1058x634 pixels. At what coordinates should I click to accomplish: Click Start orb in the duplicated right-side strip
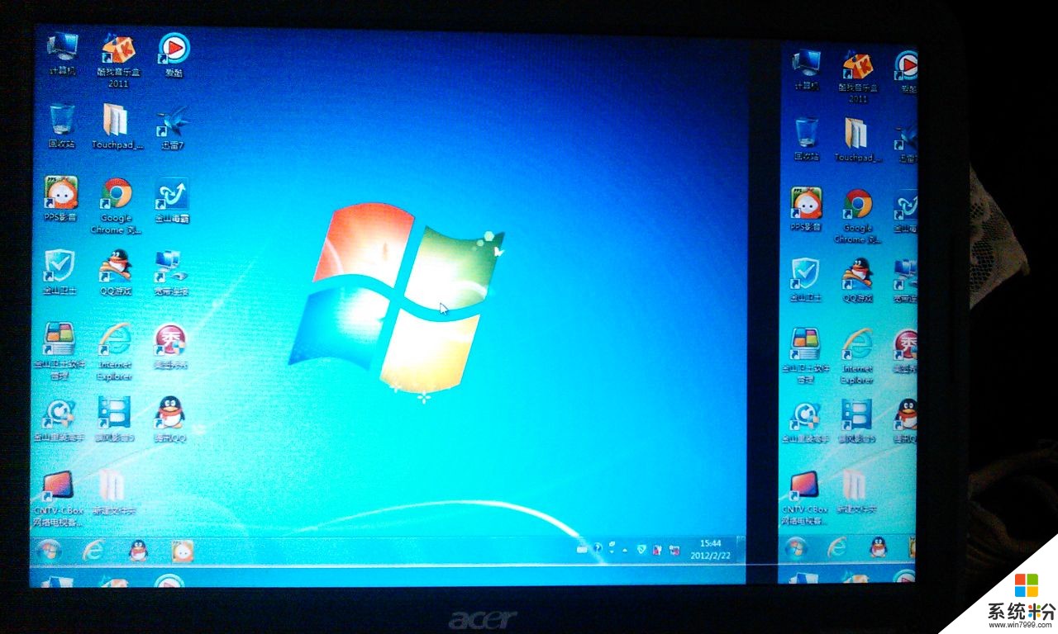click(x=795, y=547)
